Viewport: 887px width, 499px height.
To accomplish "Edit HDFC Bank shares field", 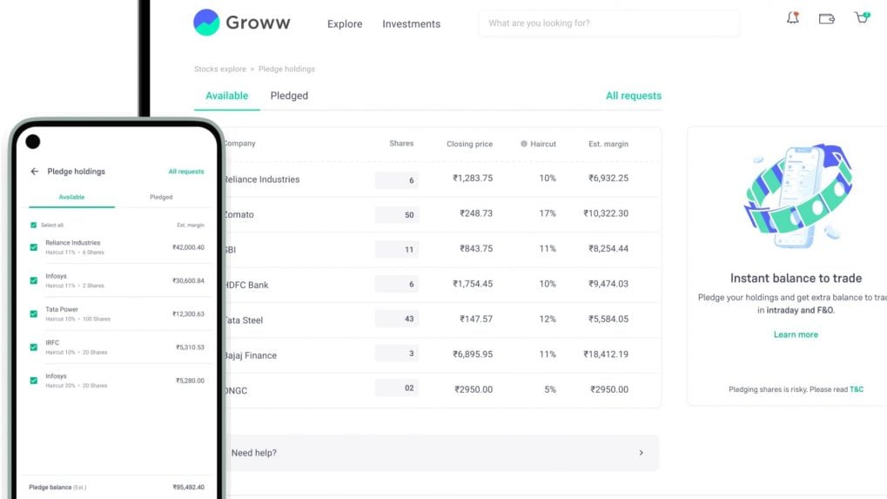I will click(397, 283).
